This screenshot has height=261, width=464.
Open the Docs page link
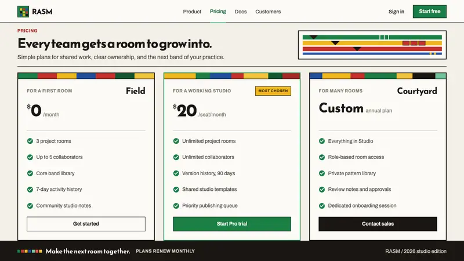coord(241,12)
